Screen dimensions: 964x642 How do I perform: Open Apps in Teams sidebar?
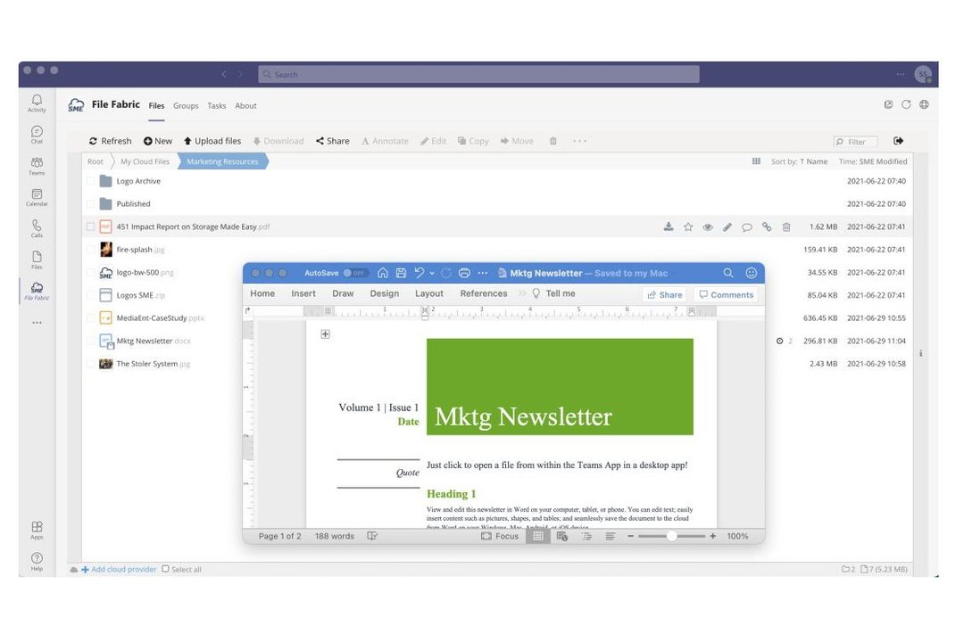pos(37,531)
